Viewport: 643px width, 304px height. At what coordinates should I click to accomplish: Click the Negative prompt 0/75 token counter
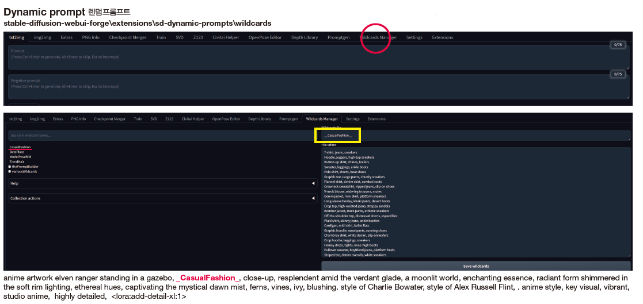618,74
